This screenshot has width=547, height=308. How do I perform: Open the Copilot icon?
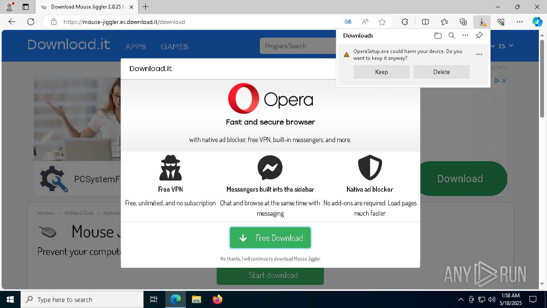click(538, 22)
